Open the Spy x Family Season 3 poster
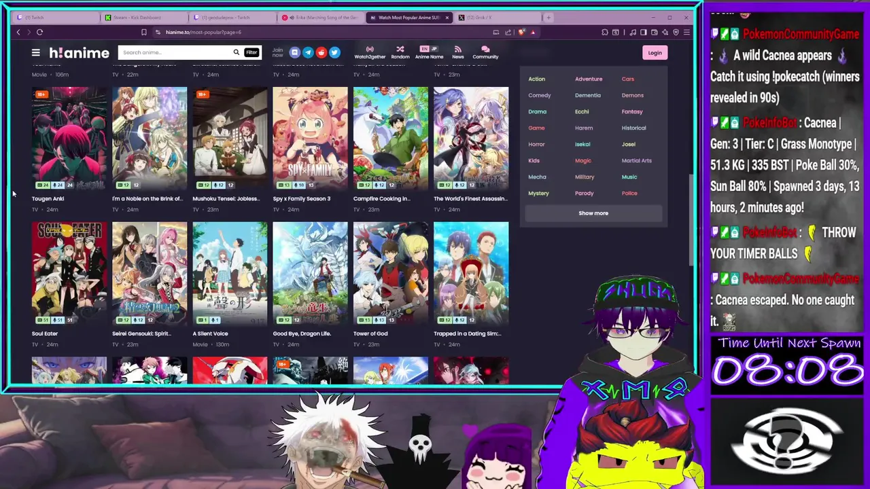 [x=310, y=138]
